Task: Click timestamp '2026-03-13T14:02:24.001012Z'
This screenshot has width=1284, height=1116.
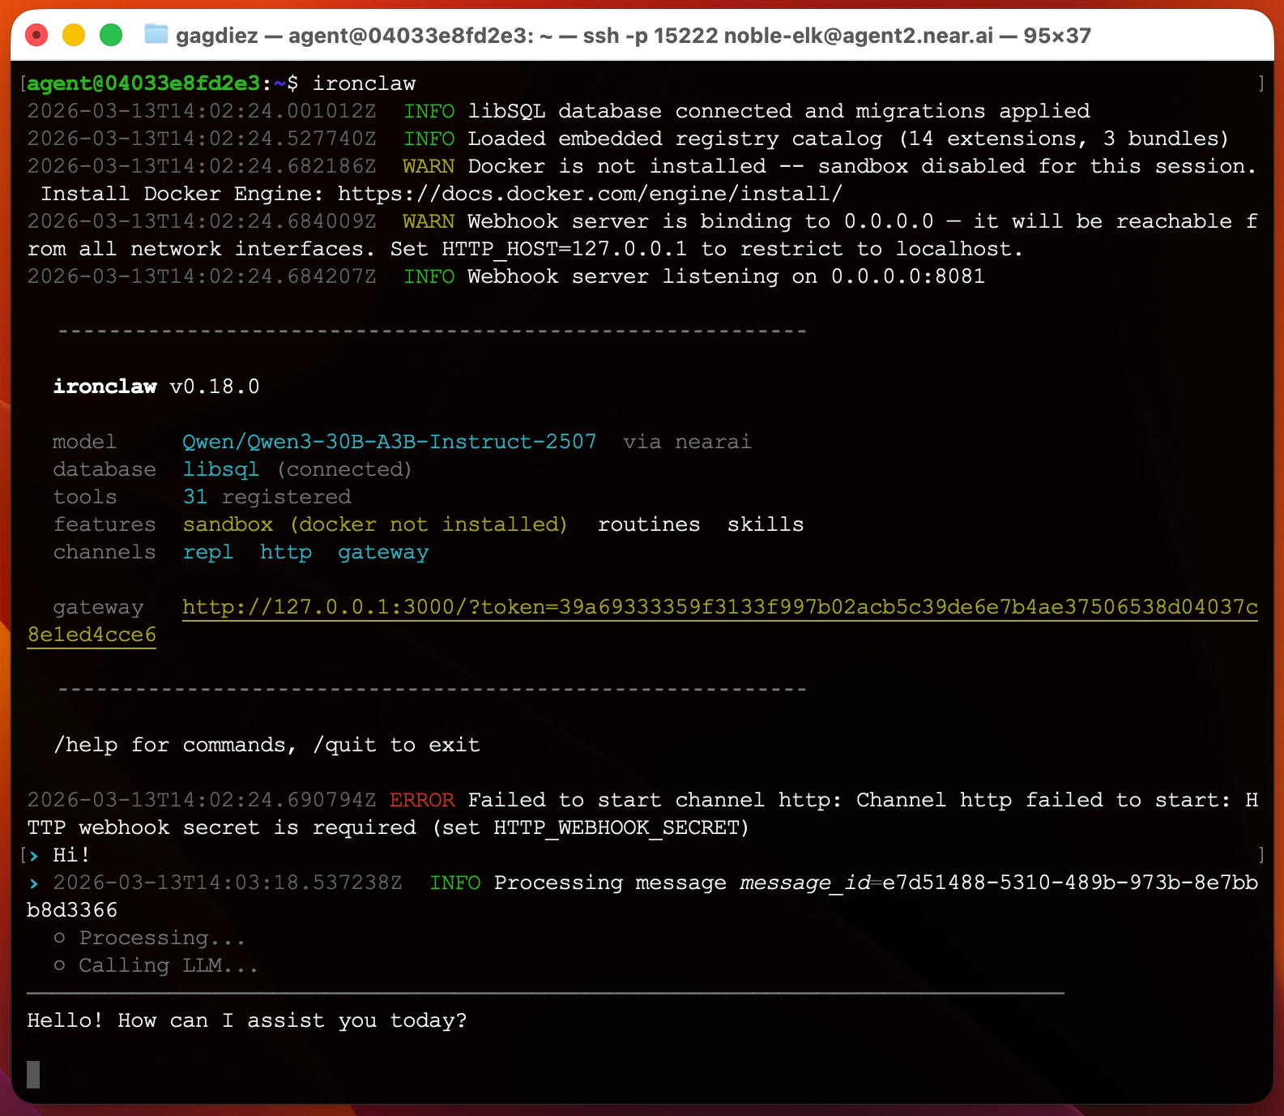Action: (202, 111)
